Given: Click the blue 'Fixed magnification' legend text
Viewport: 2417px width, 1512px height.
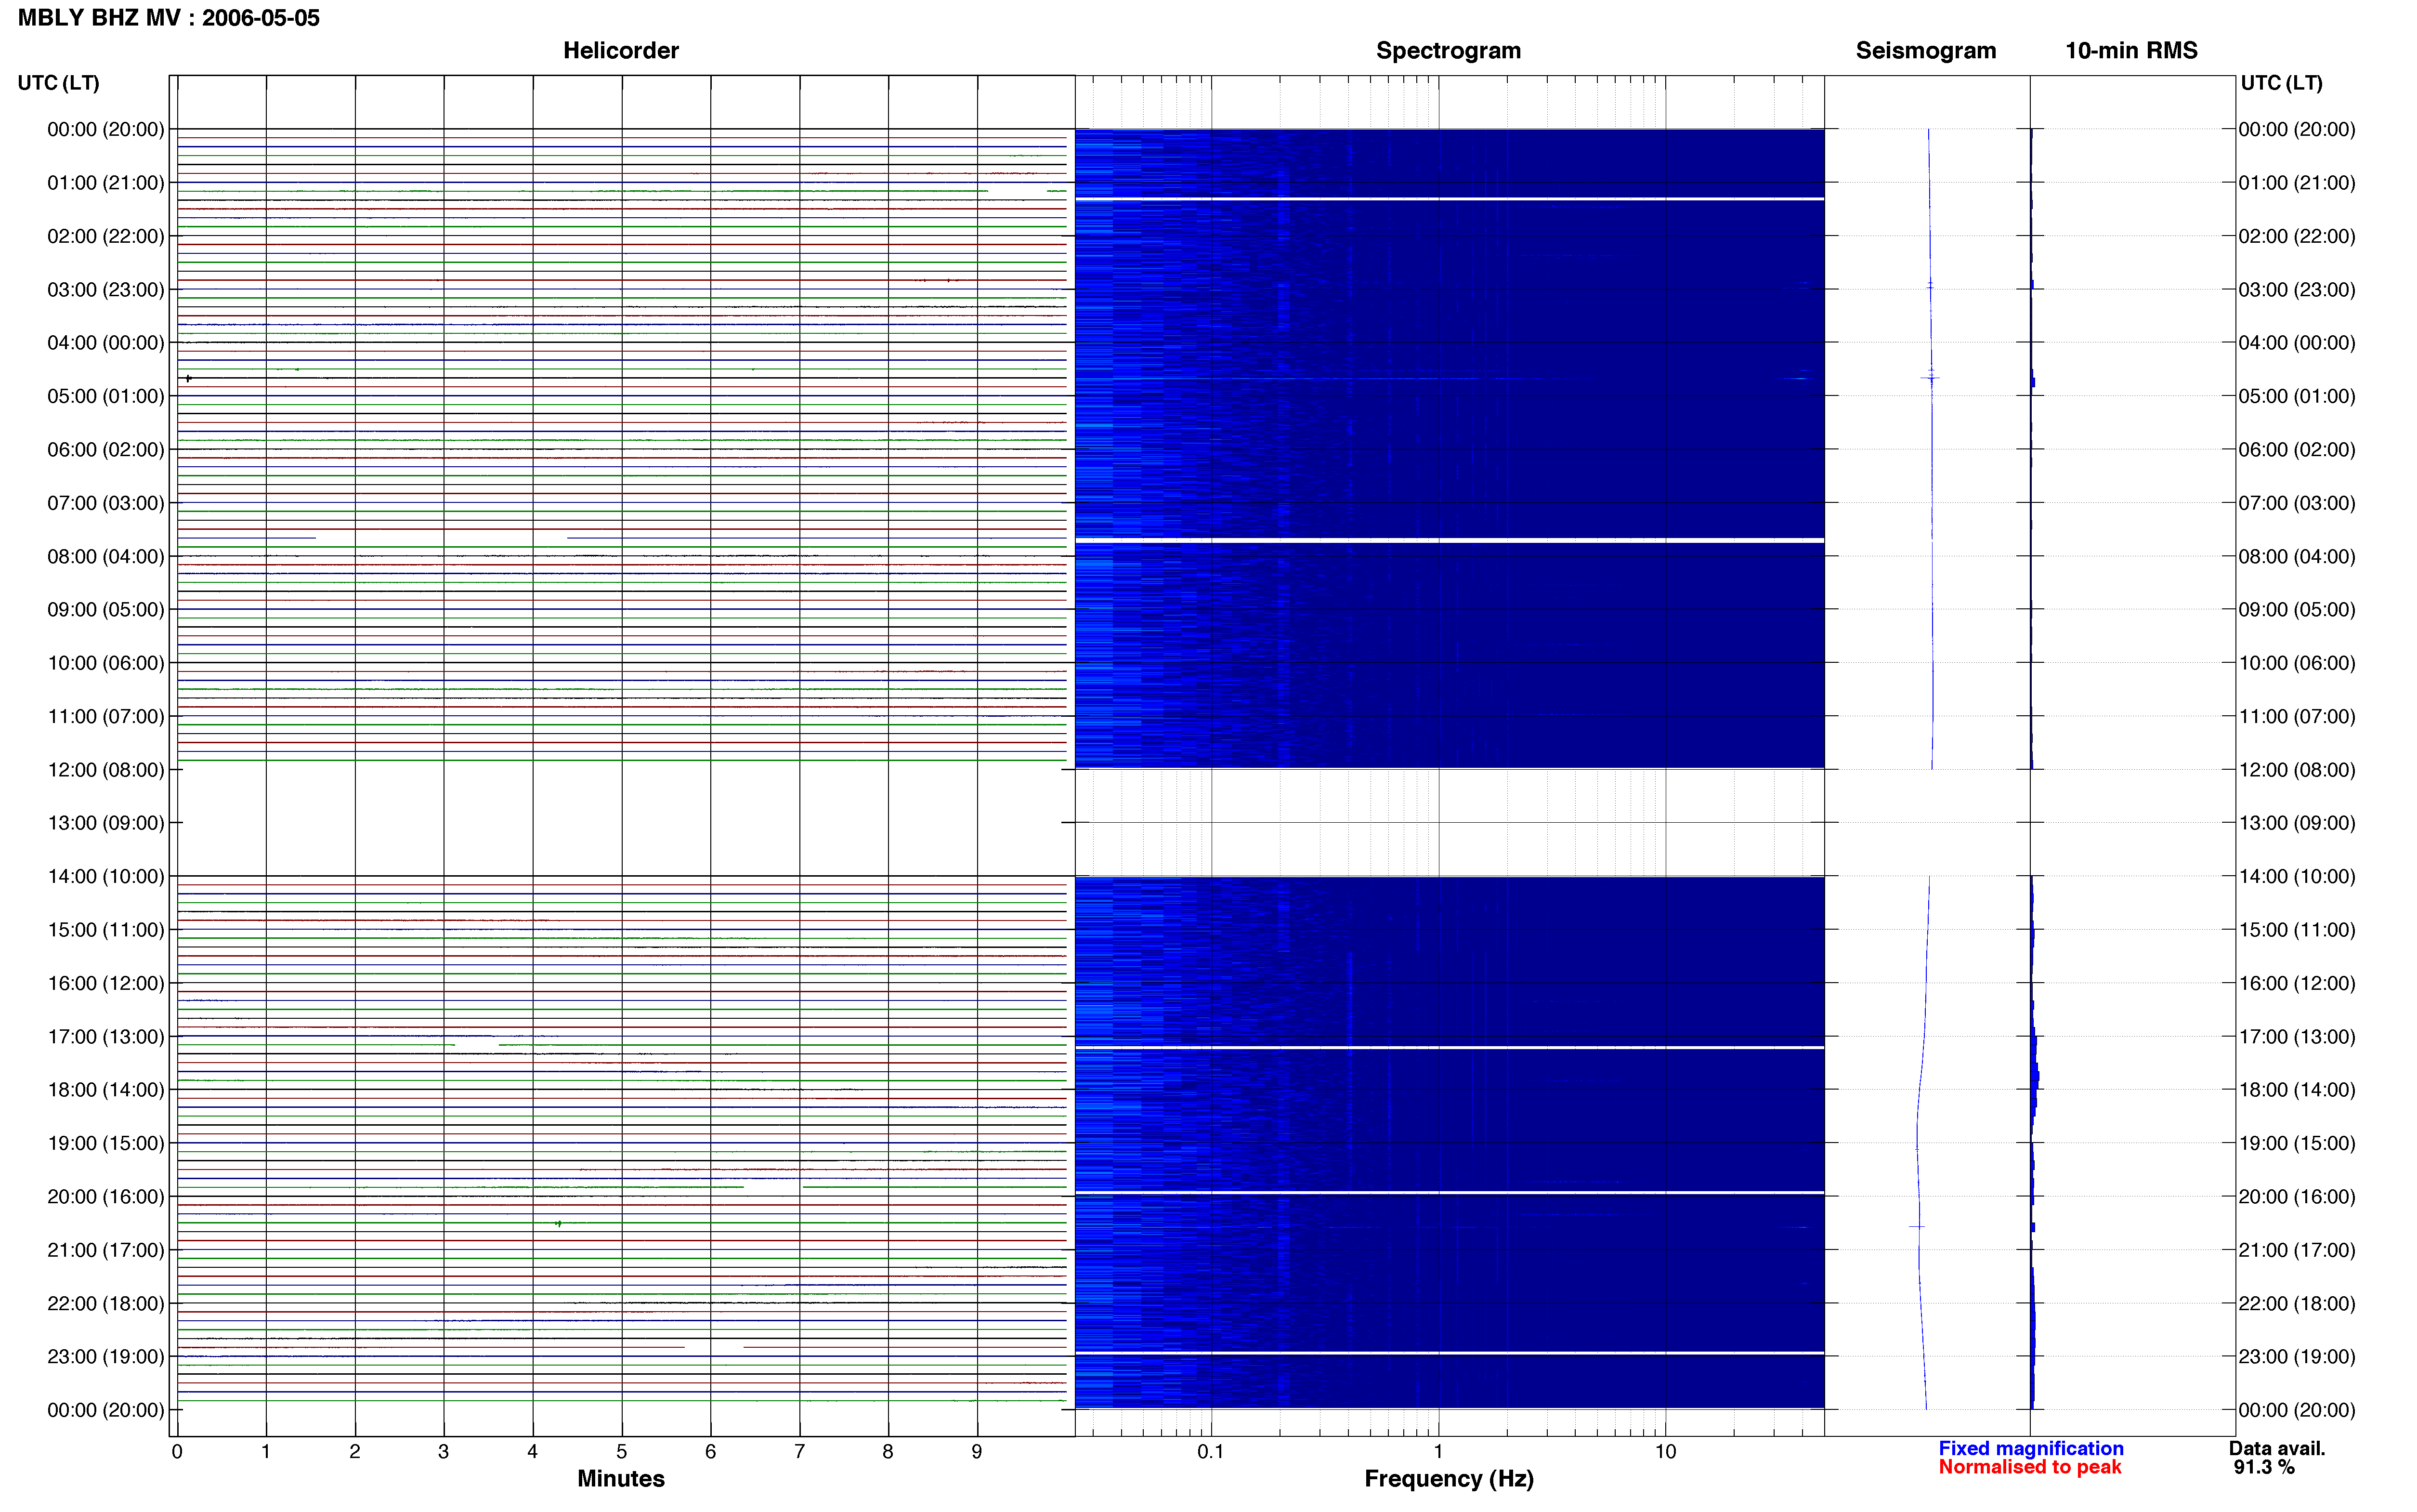Looking at the screenshot, I should pos(2031,1448).
